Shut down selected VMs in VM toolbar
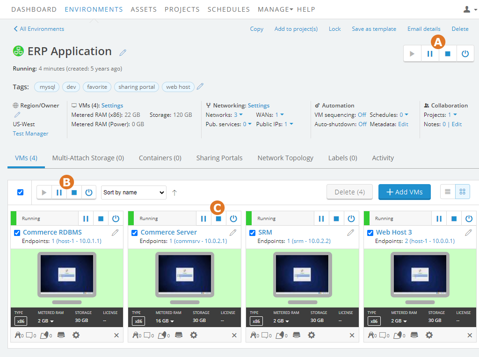 [x=74, y=193]
